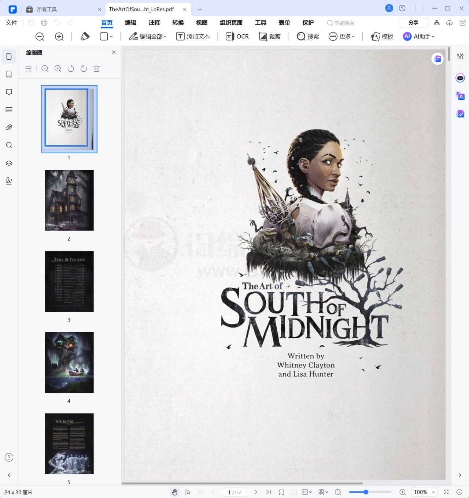The width and height of the screenshot is (469, 498).
Task: Select the arrow selection tool in status bar
Action: click(x=188, y=492)
